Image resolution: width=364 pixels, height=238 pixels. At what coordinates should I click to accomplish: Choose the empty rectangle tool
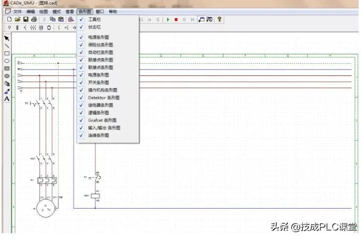tap(7, 53)
